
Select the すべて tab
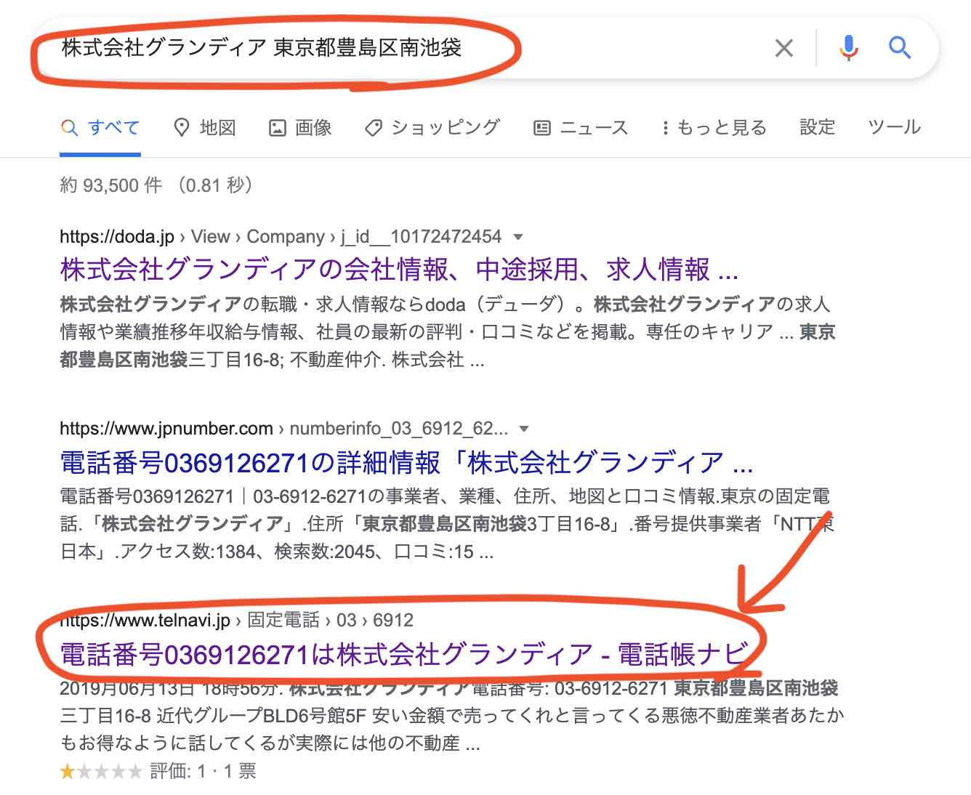point(100,128)
